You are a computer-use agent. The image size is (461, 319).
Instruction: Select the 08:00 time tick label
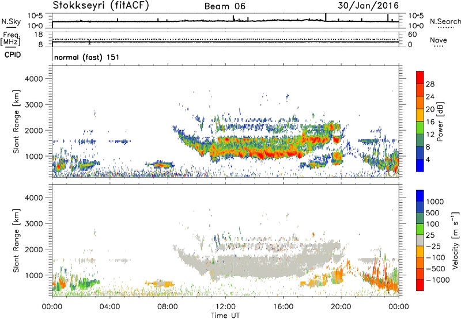(x=168, y=307)
